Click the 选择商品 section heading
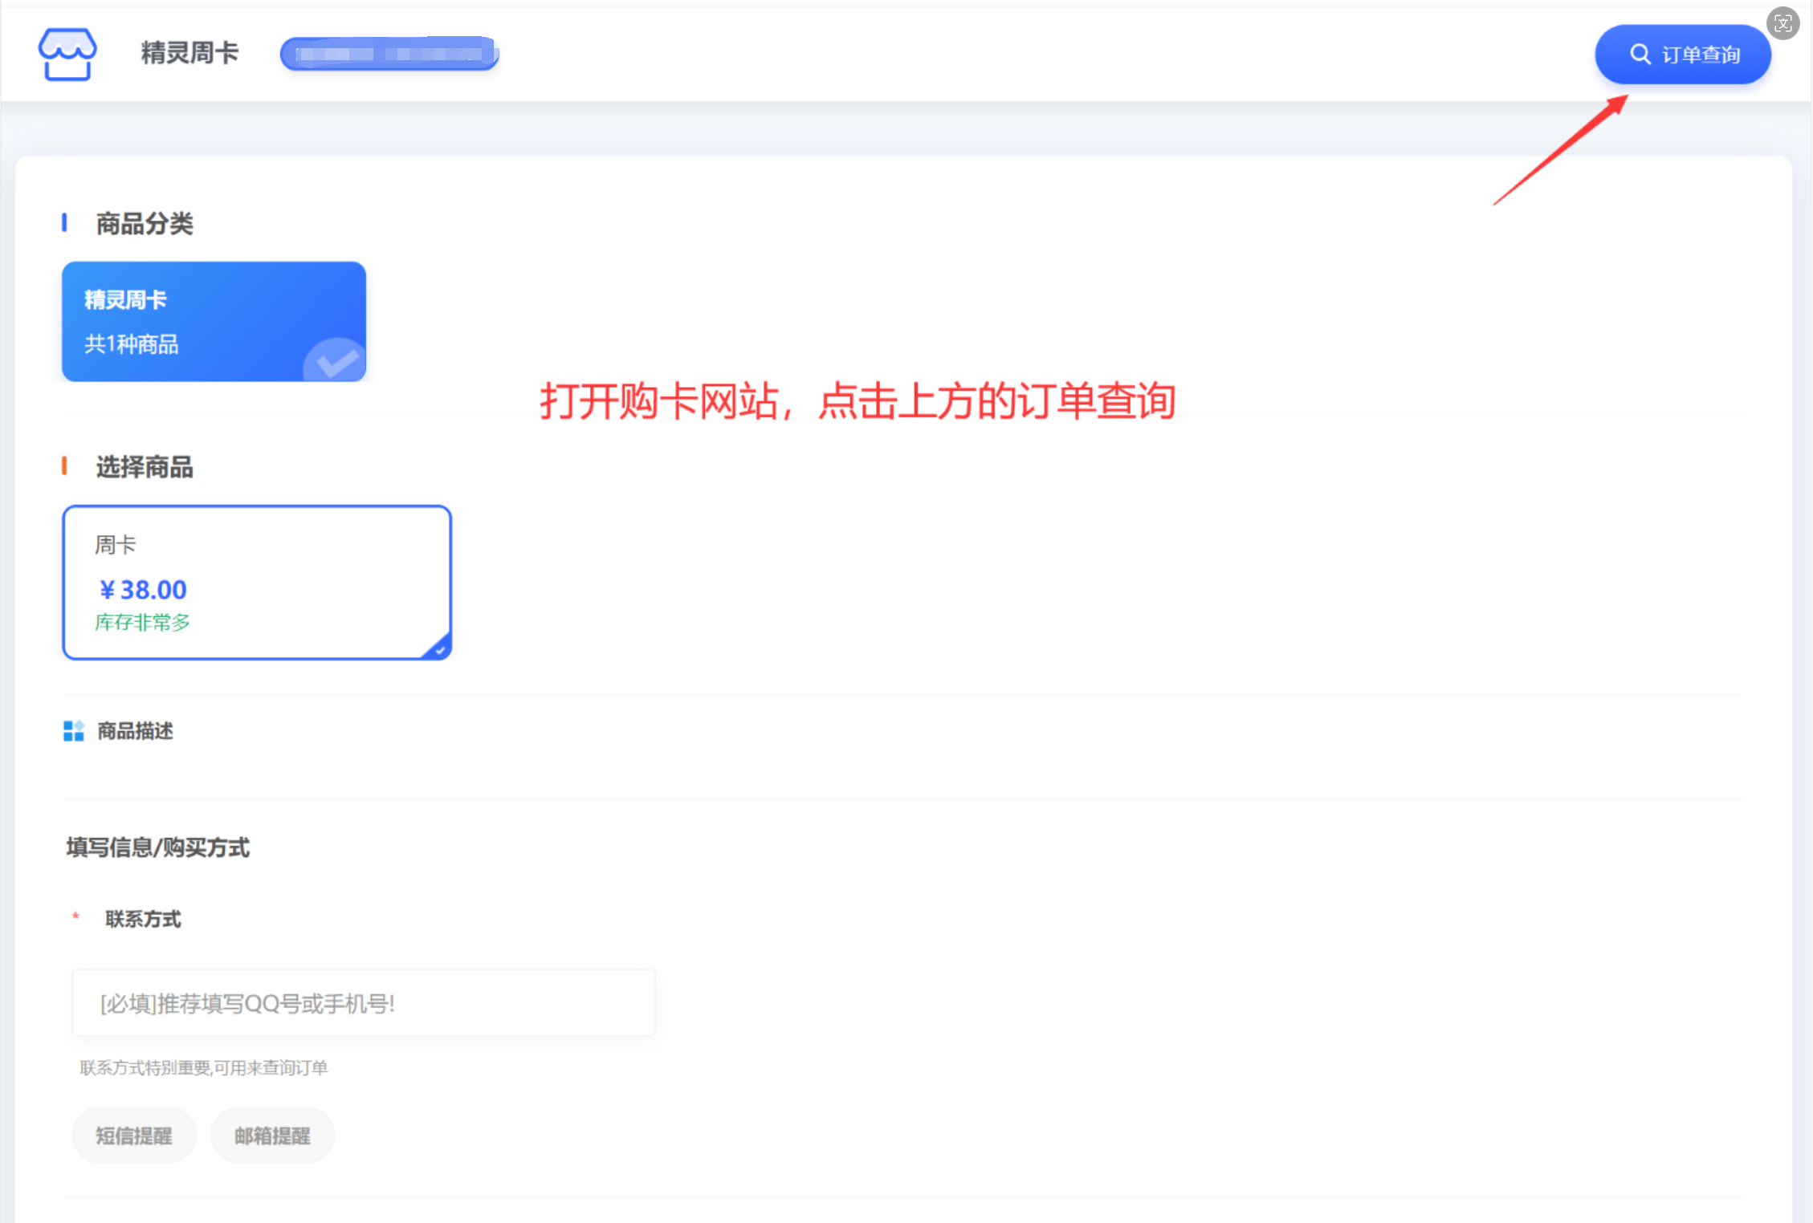This screenshot has width=1813, height=1223. click(145, 466)
